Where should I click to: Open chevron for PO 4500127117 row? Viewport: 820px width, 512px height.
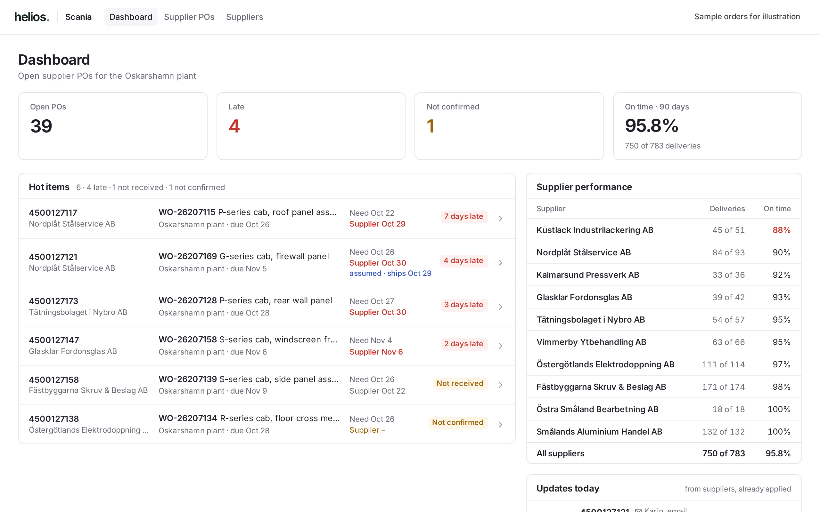500,219
